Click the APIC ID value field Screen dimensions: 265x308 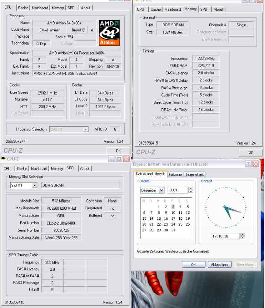[x=115, y=129]
